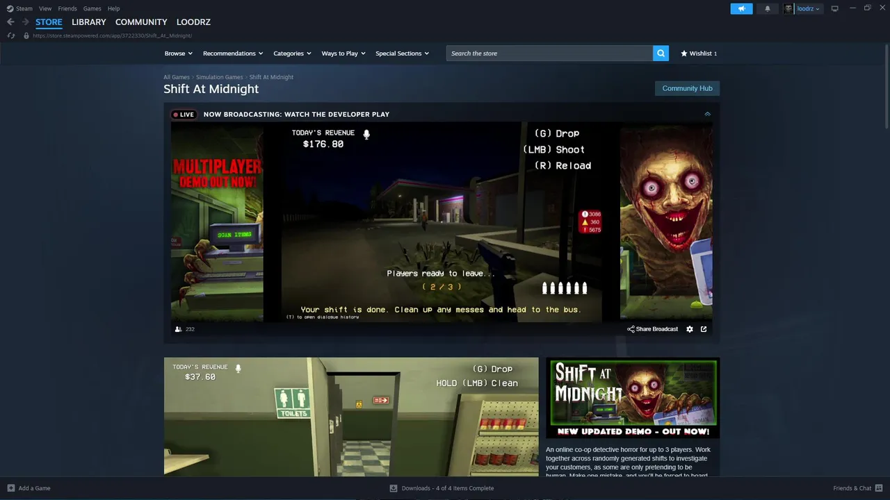Expand the Ways to Play dropdown
The image size is (890, 500).
343,53
